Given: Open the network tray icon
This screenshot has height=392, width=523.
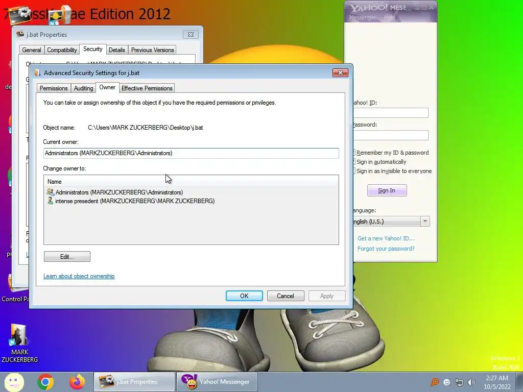Looking at the screenshot, I should (x=459, y=382).
